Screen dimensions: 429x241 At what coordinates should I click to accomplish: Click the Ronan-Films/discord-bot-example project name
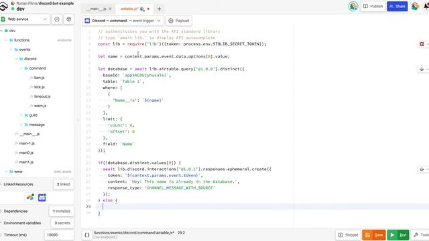pos(45,3)
